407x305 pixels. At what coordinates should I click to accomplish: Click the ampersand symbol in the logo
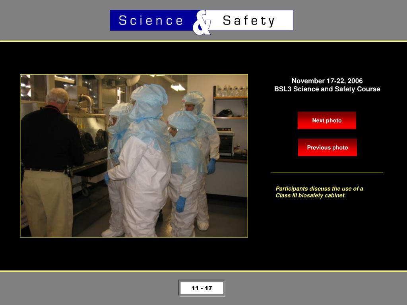pyautogui.click(x=202, y=23)
